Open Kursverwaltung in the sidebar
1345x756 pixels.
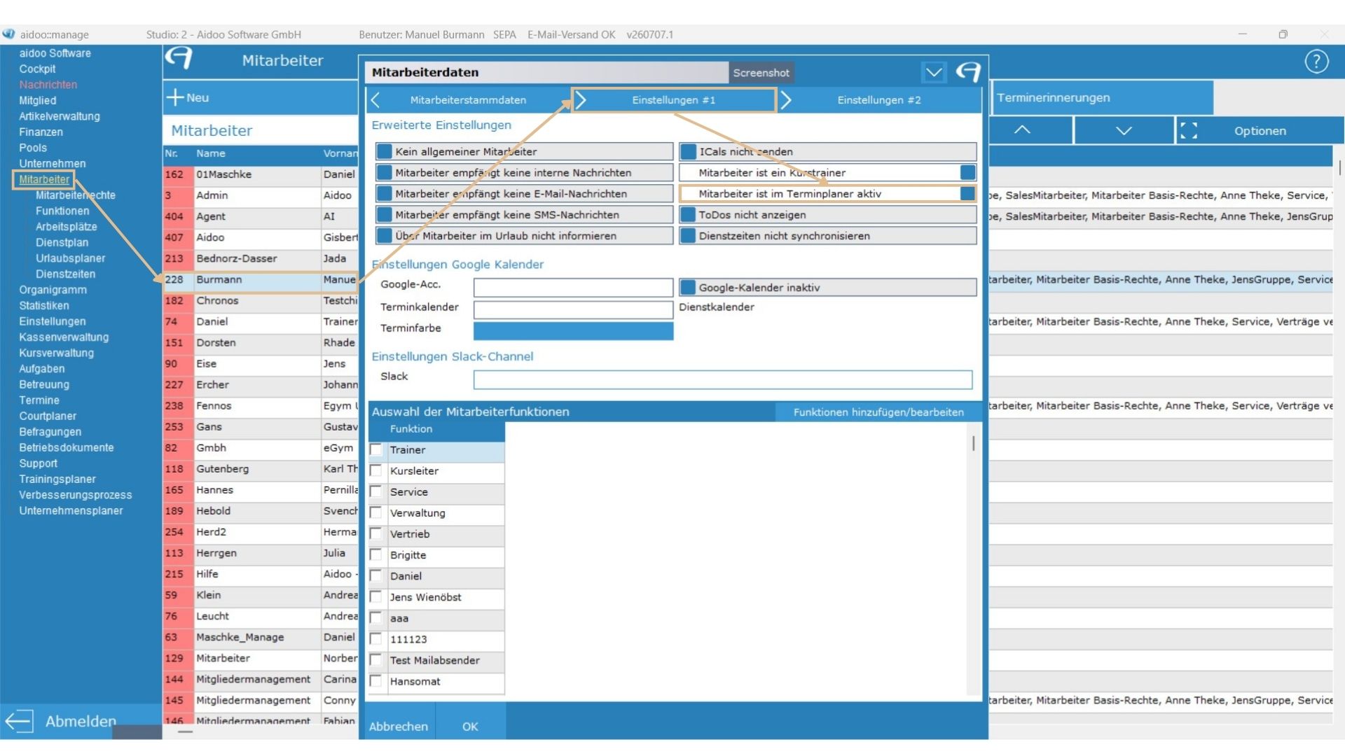point(57,353)
